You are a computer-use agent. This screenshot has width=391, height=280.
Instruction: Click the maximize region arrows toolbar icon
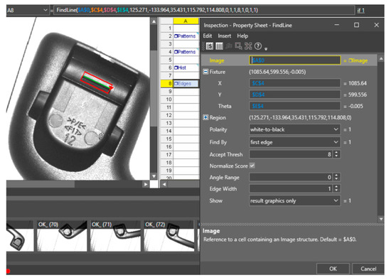coord(248,46)
